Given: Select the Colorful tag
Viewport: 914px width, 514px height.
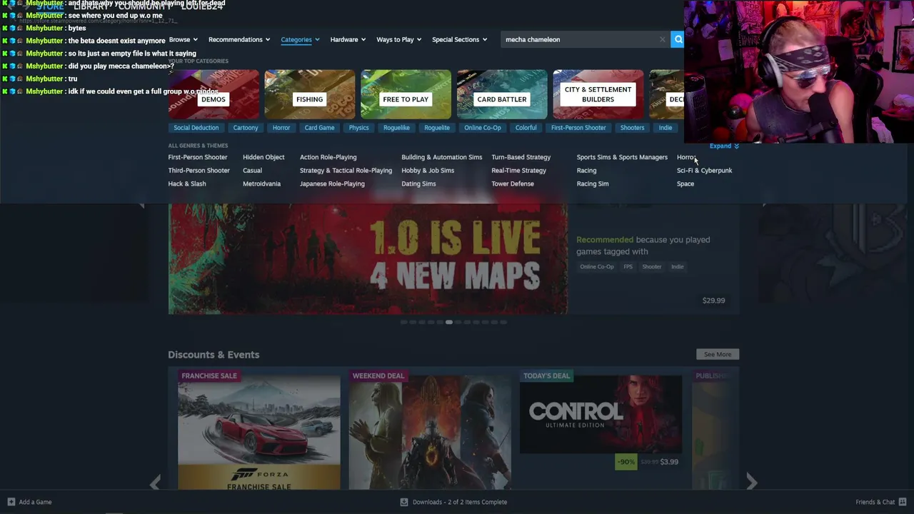Looking at the screenshot, I should point(526,128).
